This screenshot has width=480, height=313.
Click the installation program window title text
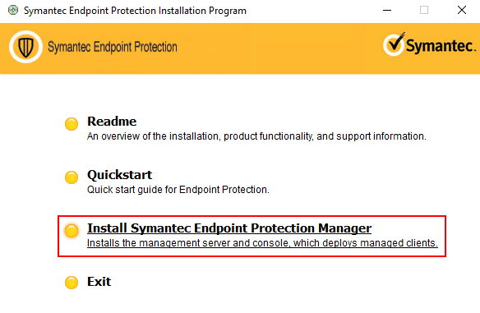click(x=135, y=11)
